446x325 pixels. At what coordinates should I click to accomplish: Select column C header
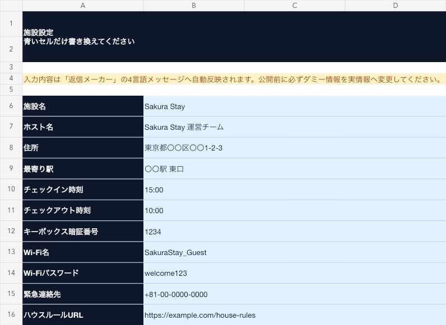[294, 6]
